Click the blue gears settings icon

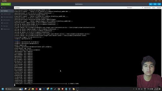[155, 4]
